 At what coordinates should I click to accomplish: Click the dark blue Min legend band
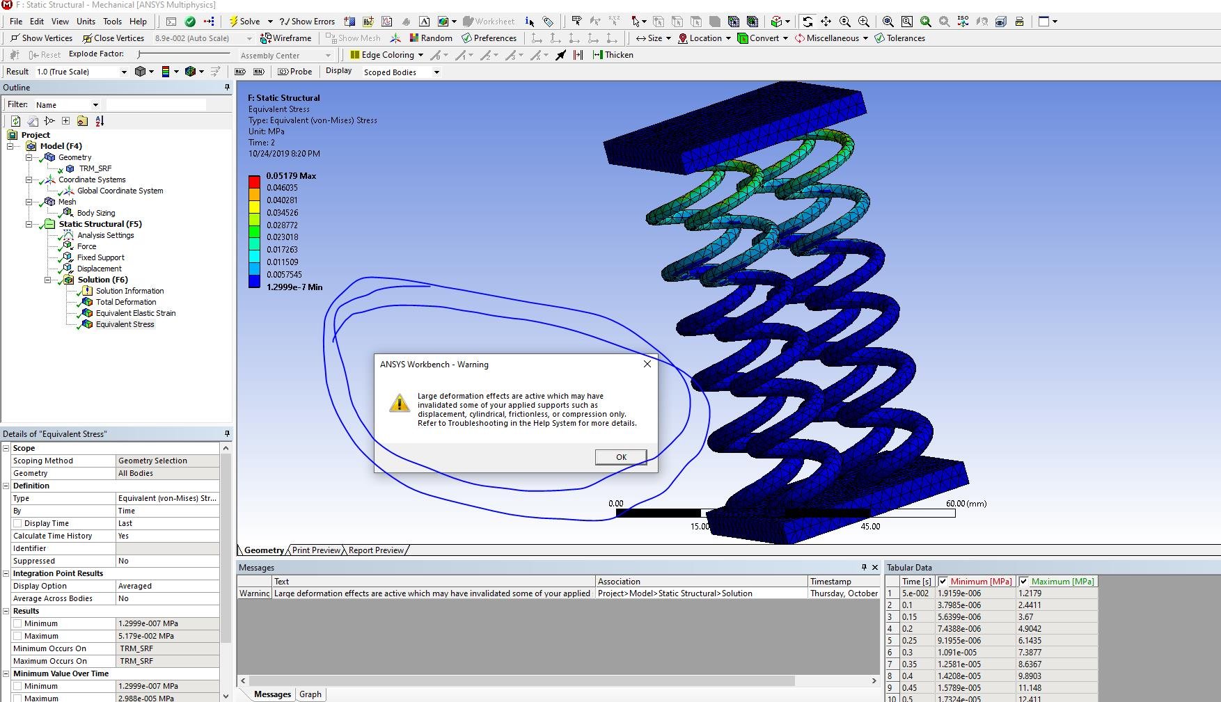(255, 281)
